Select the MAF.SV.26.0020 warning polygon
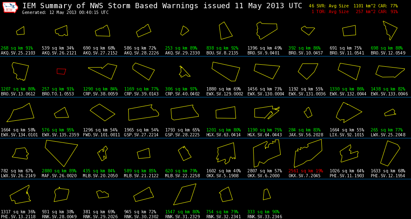 [x=61, y=153]
